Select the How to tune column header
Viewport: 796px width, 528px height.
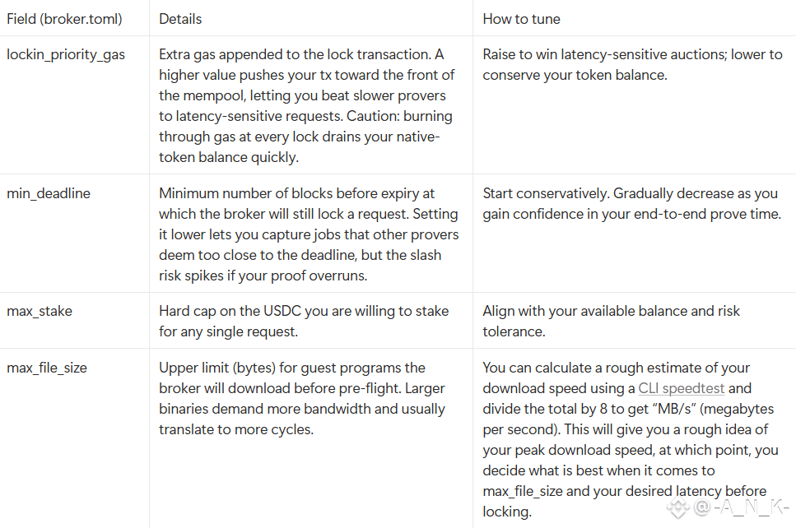(x=521, y=19)
